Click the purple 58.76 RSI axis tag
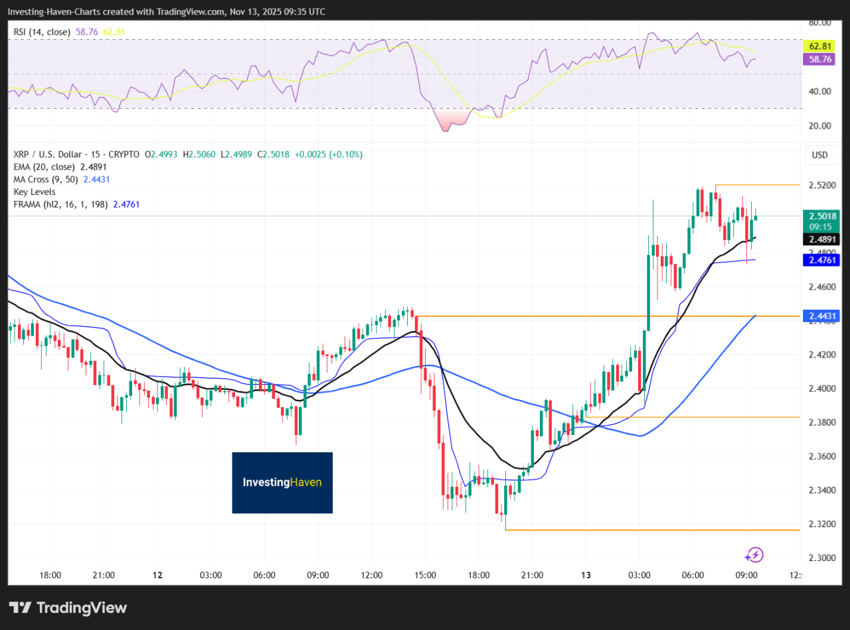The image size is (850, 630). [821, 59]
